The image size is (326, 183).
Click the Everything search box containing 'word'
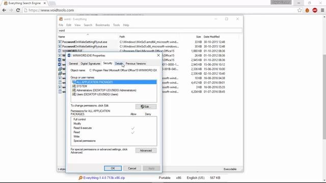click(150, 30)
